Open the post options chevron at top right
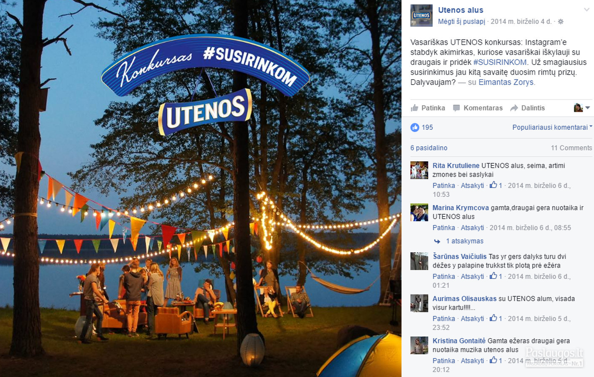 (586, 10)
